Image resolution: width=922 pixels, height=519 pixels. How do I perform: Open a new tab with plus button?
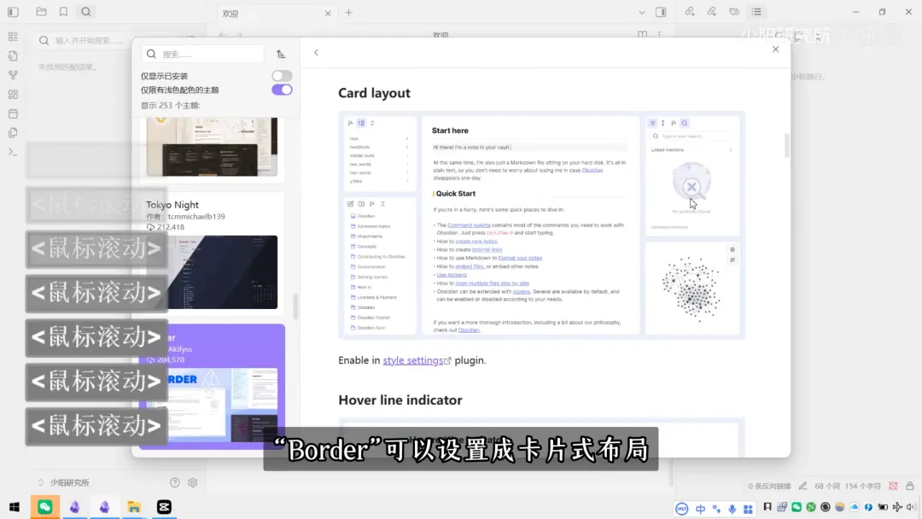pos(348,13)
